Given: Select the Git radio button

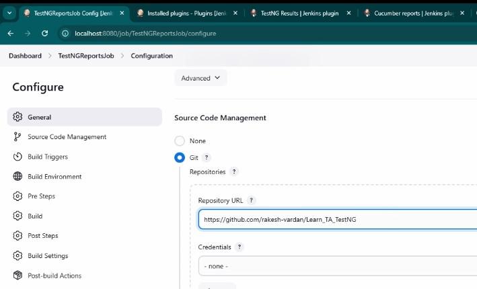Looking at the screenshot, I should pyautogui.click(x=180, y=157).
